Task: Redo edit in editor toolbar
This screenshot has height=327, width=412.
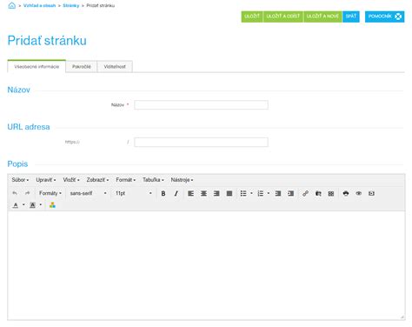Action: pyautogui.click(x=28, y=193)
